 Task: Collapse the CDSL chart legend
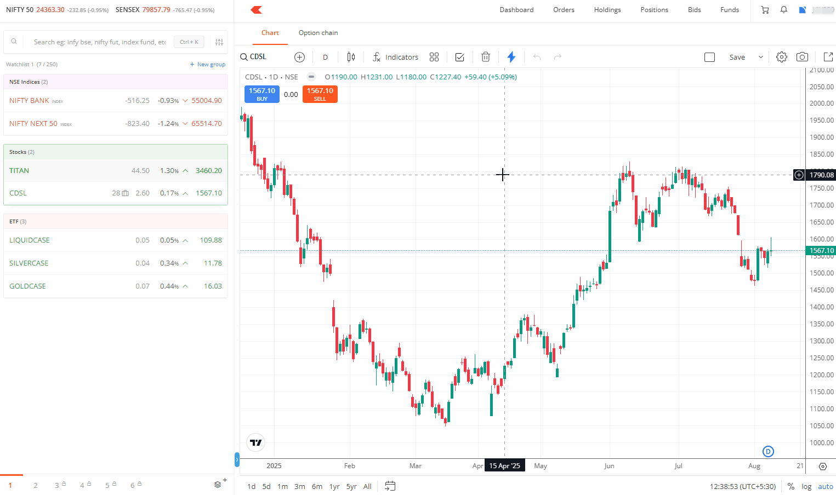(x=311, y=77)
